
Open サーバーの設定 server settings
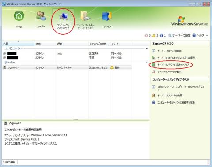tap(179, 35)
